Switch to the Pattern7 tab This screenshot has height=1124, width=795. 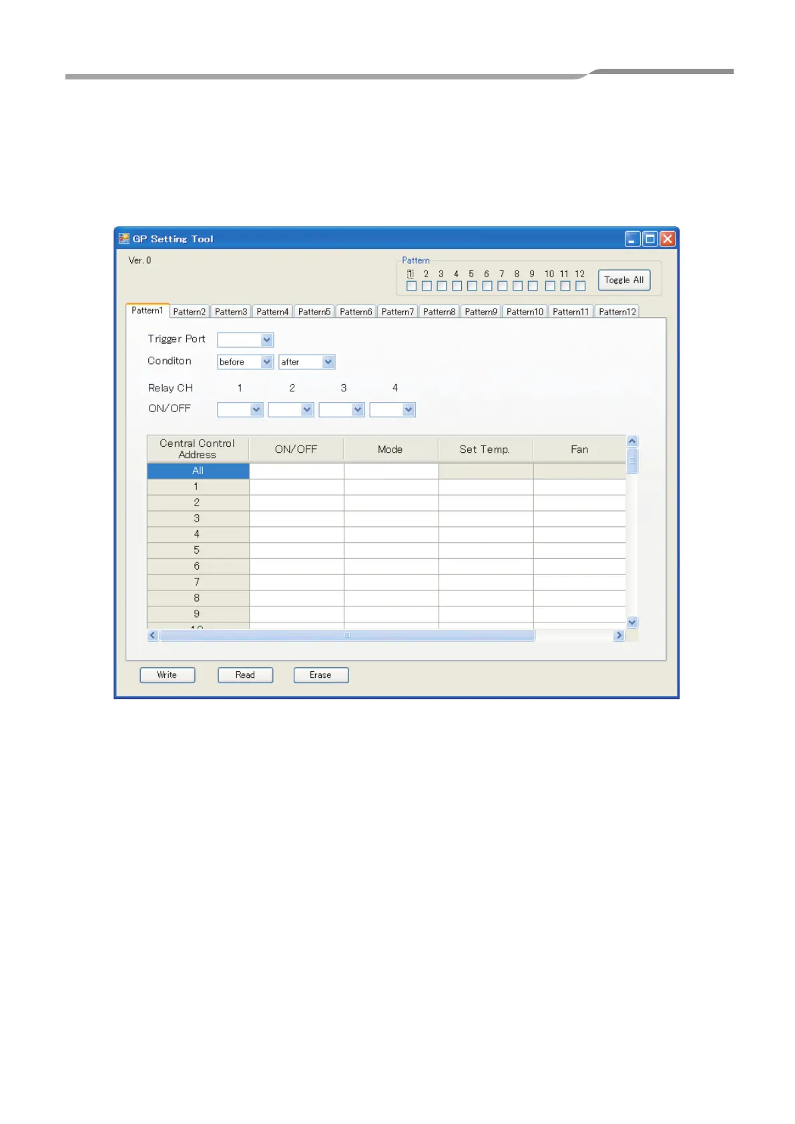point(398,312)
